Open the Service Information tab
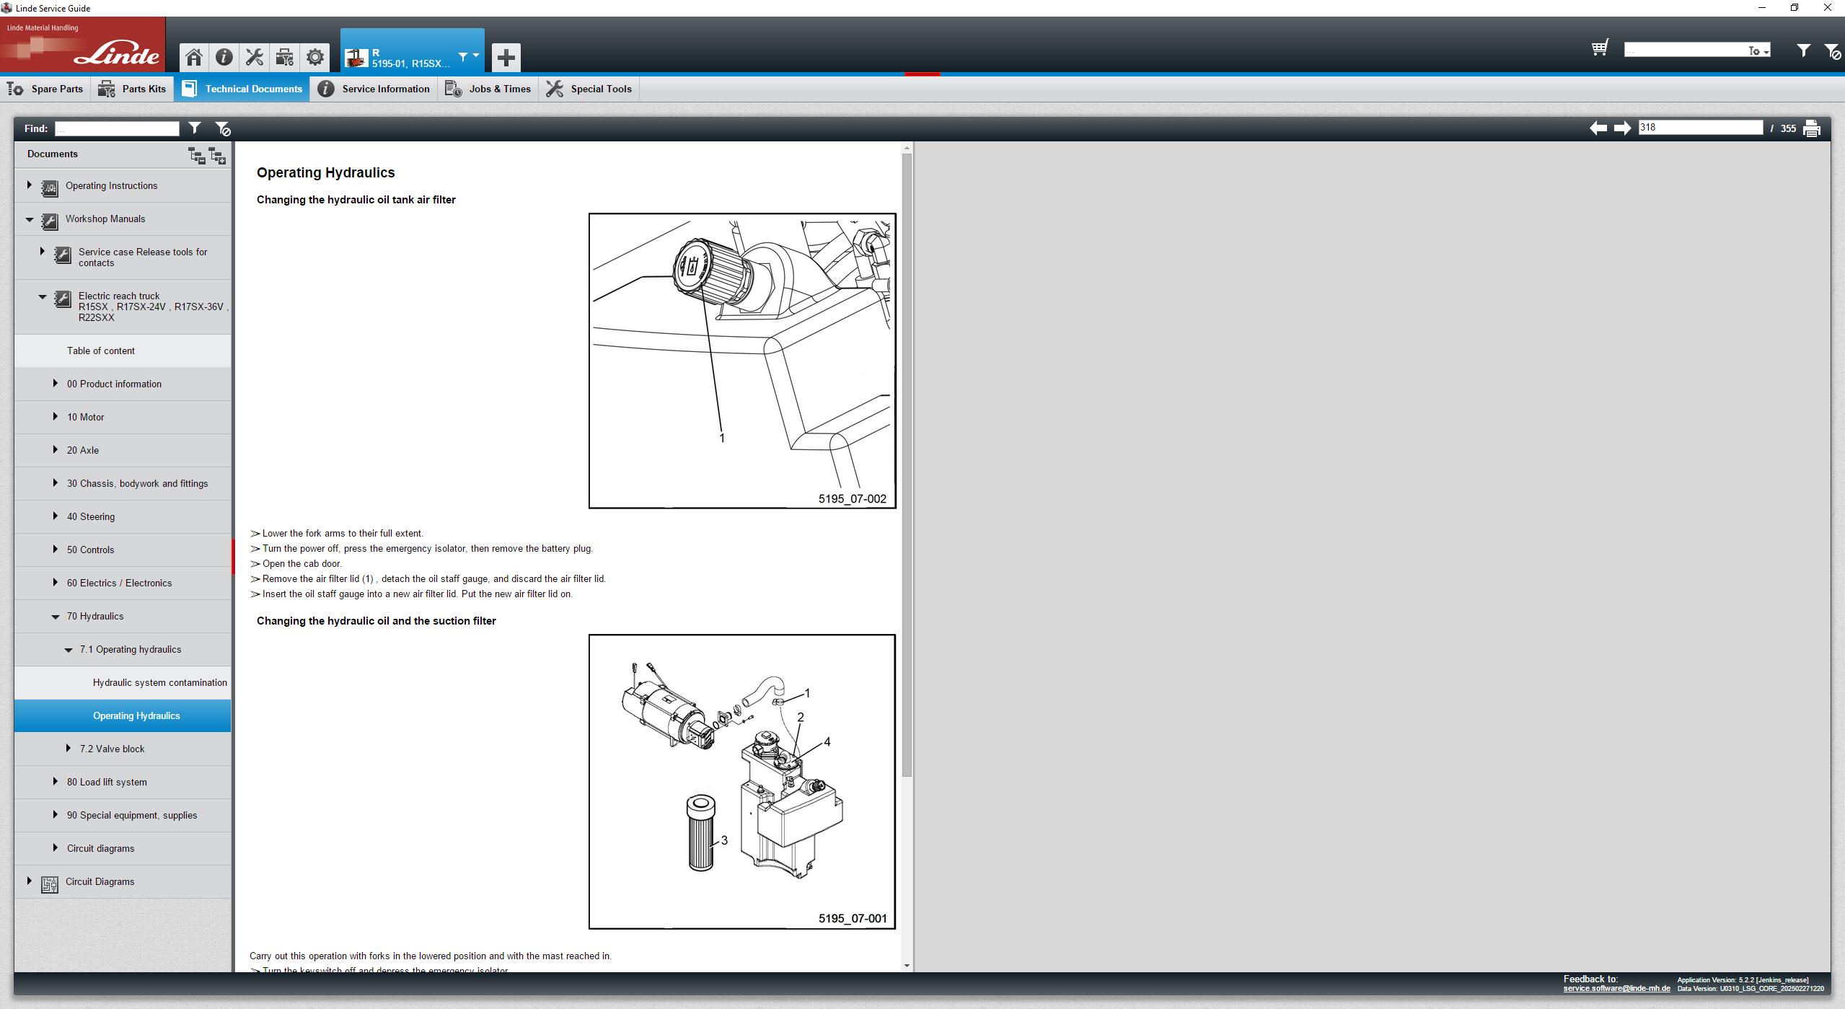The height and width of the screenshot is (1009, 1845). click(x=374, y=89)
